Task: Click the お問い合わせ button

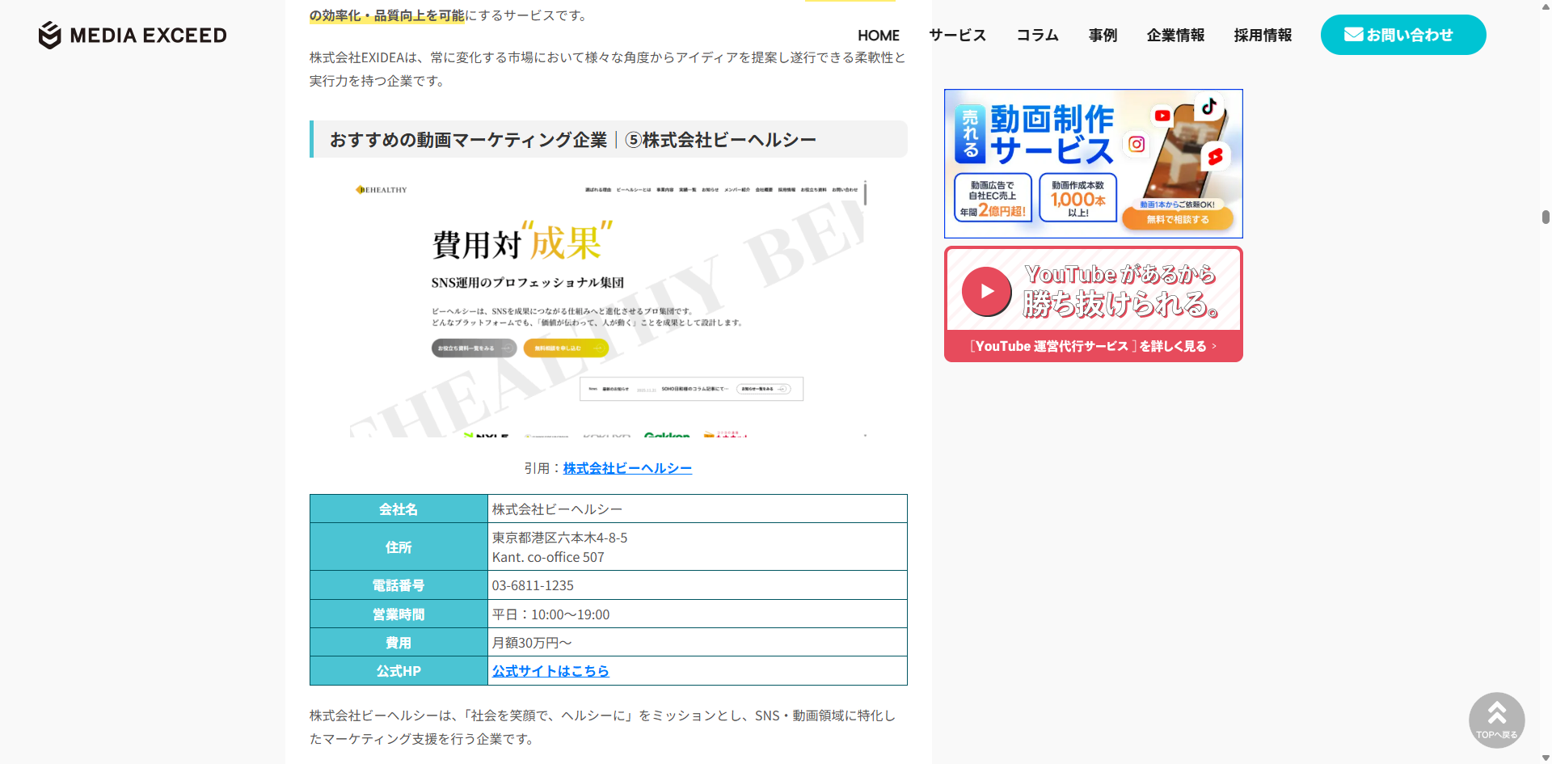Action: [x=1403, y=34]
